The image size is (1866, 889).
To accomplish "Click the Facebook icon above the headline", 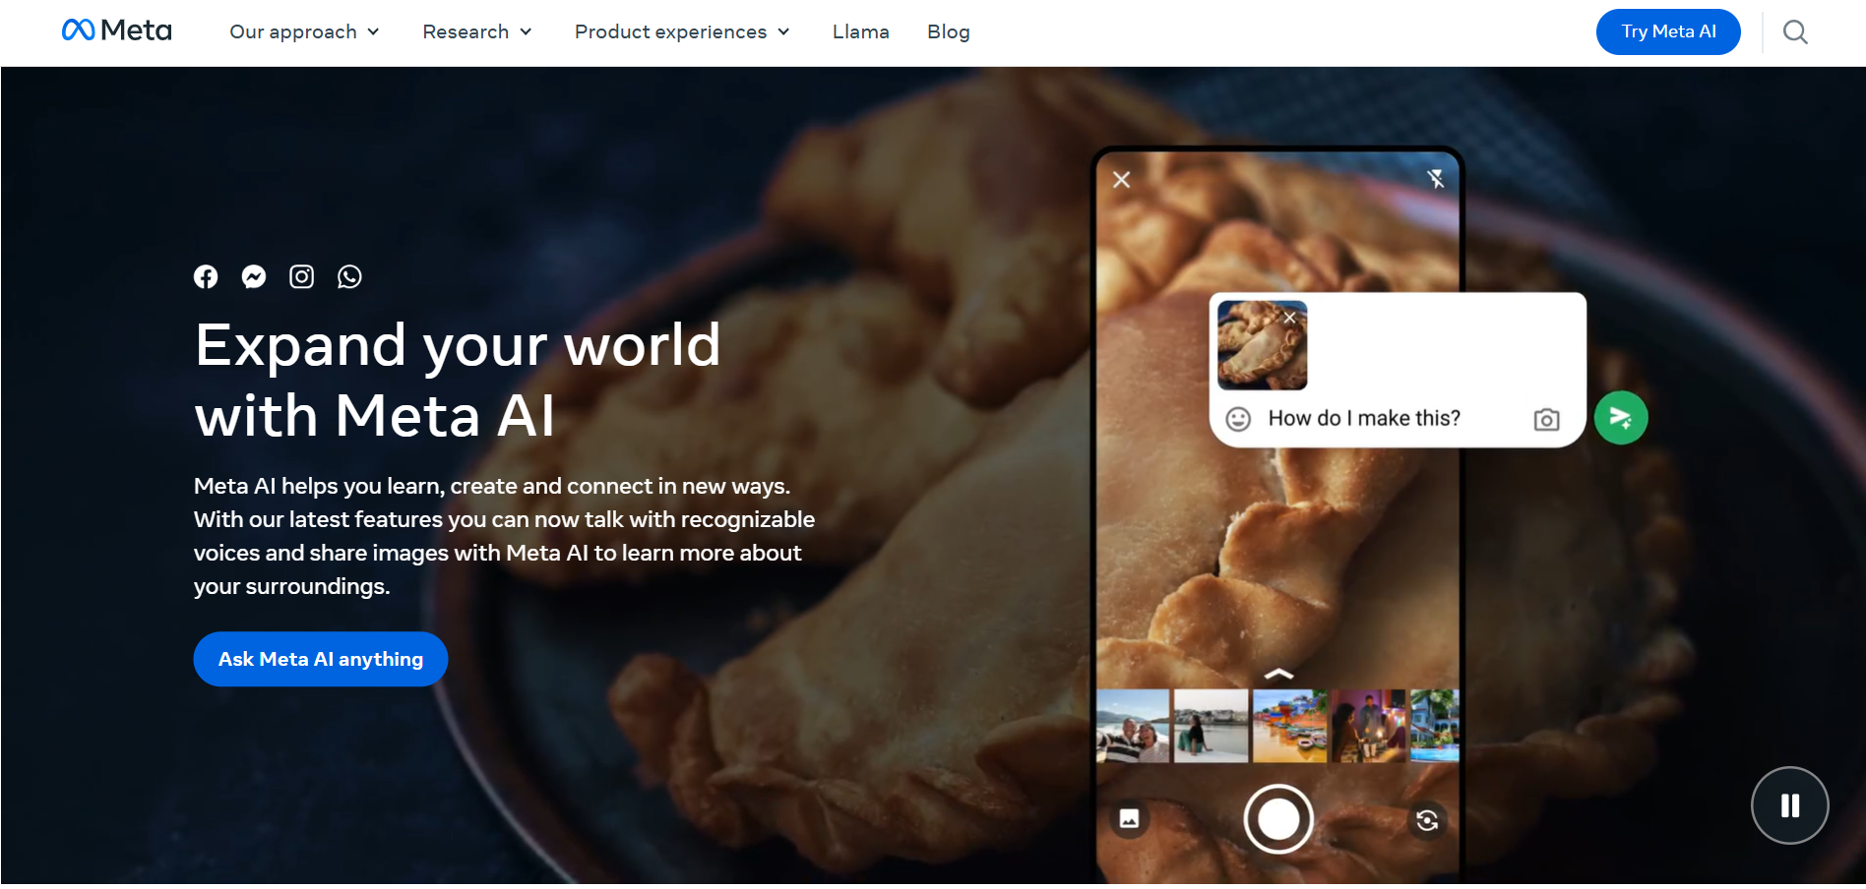I will [206, 277].
